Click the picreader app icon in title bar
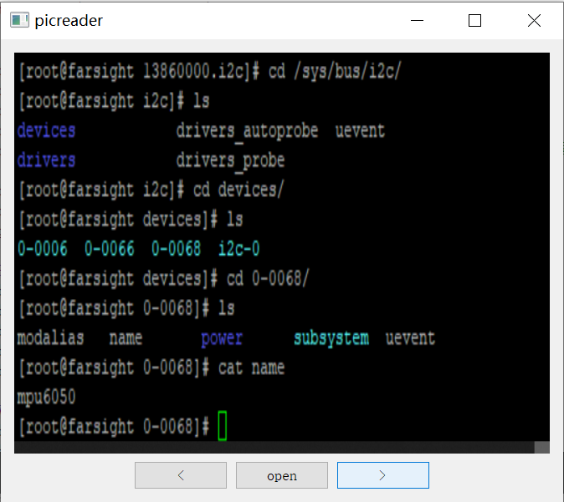Screen dimensions: 564x502 (19, 20)
